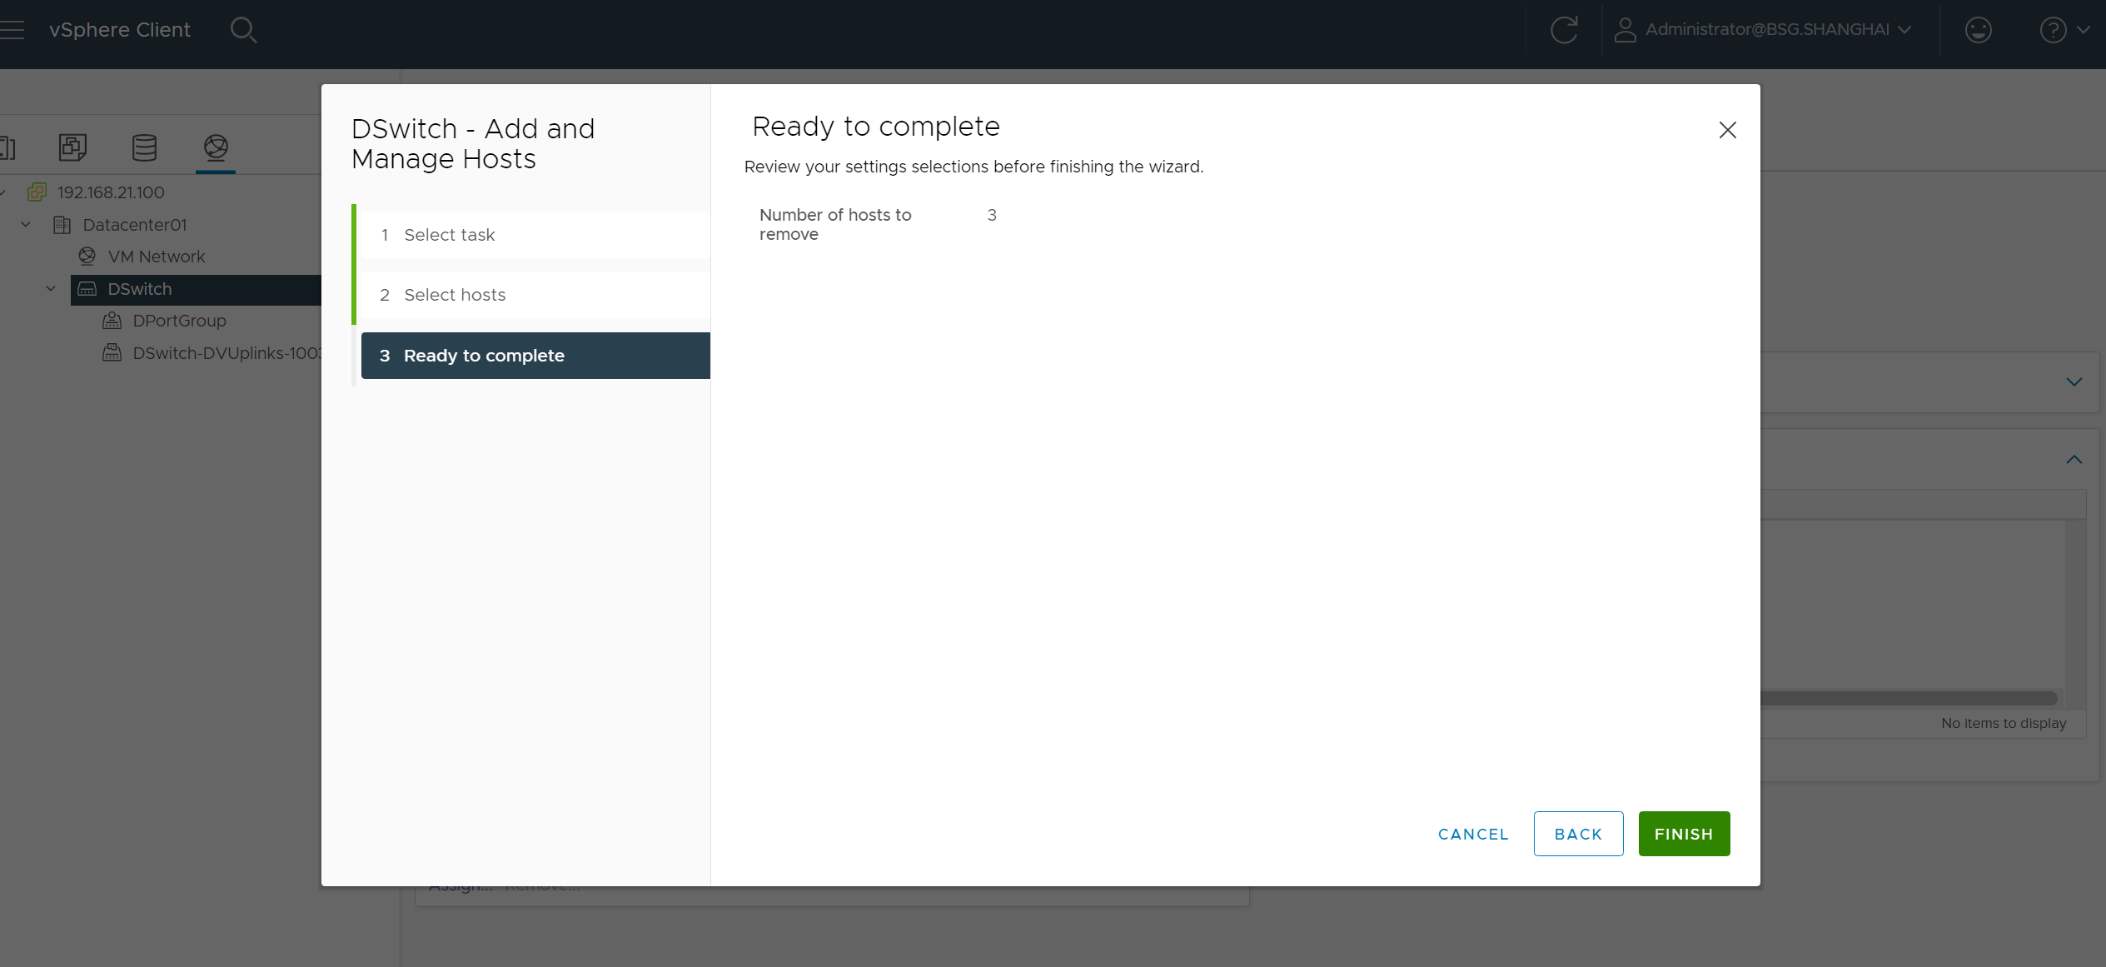Select DPortGroup in inventory tree
2106x967 pixels.
[x=179, y=321]
